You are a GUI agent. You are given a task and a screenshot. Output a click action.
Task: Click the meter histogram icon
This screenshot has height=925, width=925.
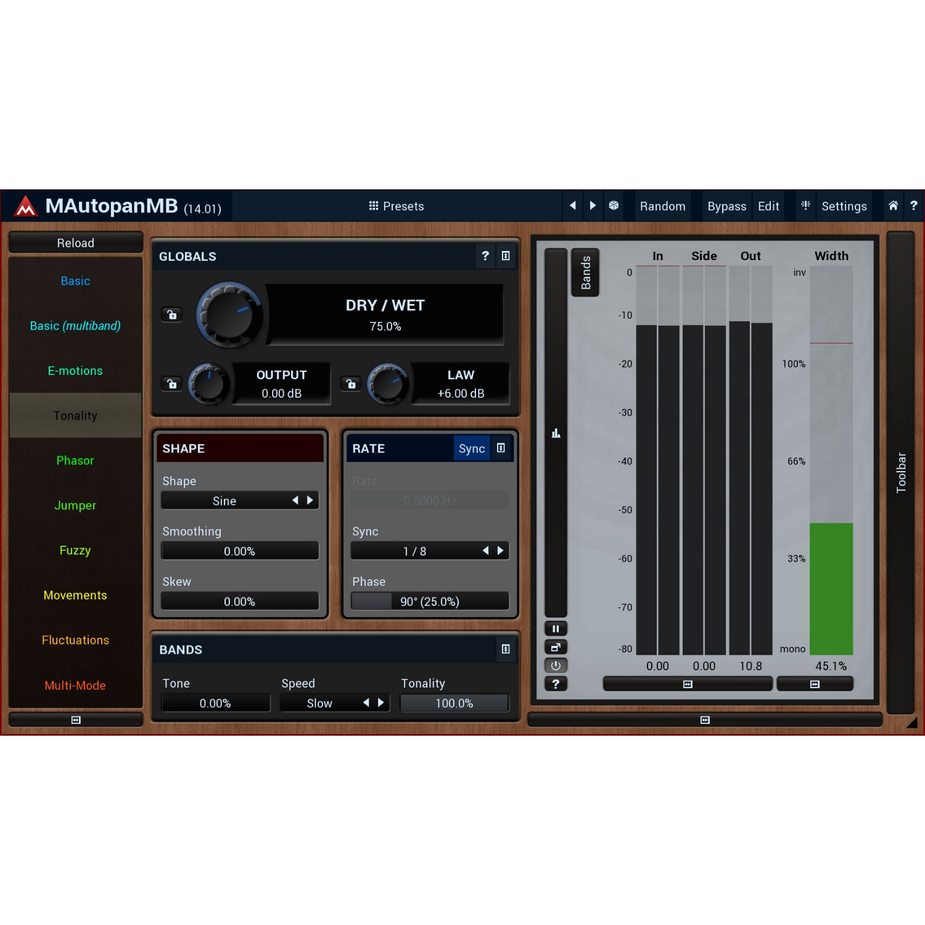[x=556, y=433]
